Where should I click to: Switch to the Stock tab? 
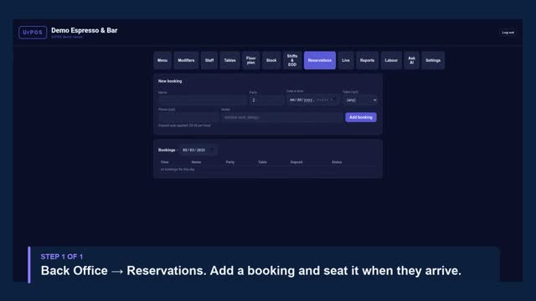(x=271, y=60)
